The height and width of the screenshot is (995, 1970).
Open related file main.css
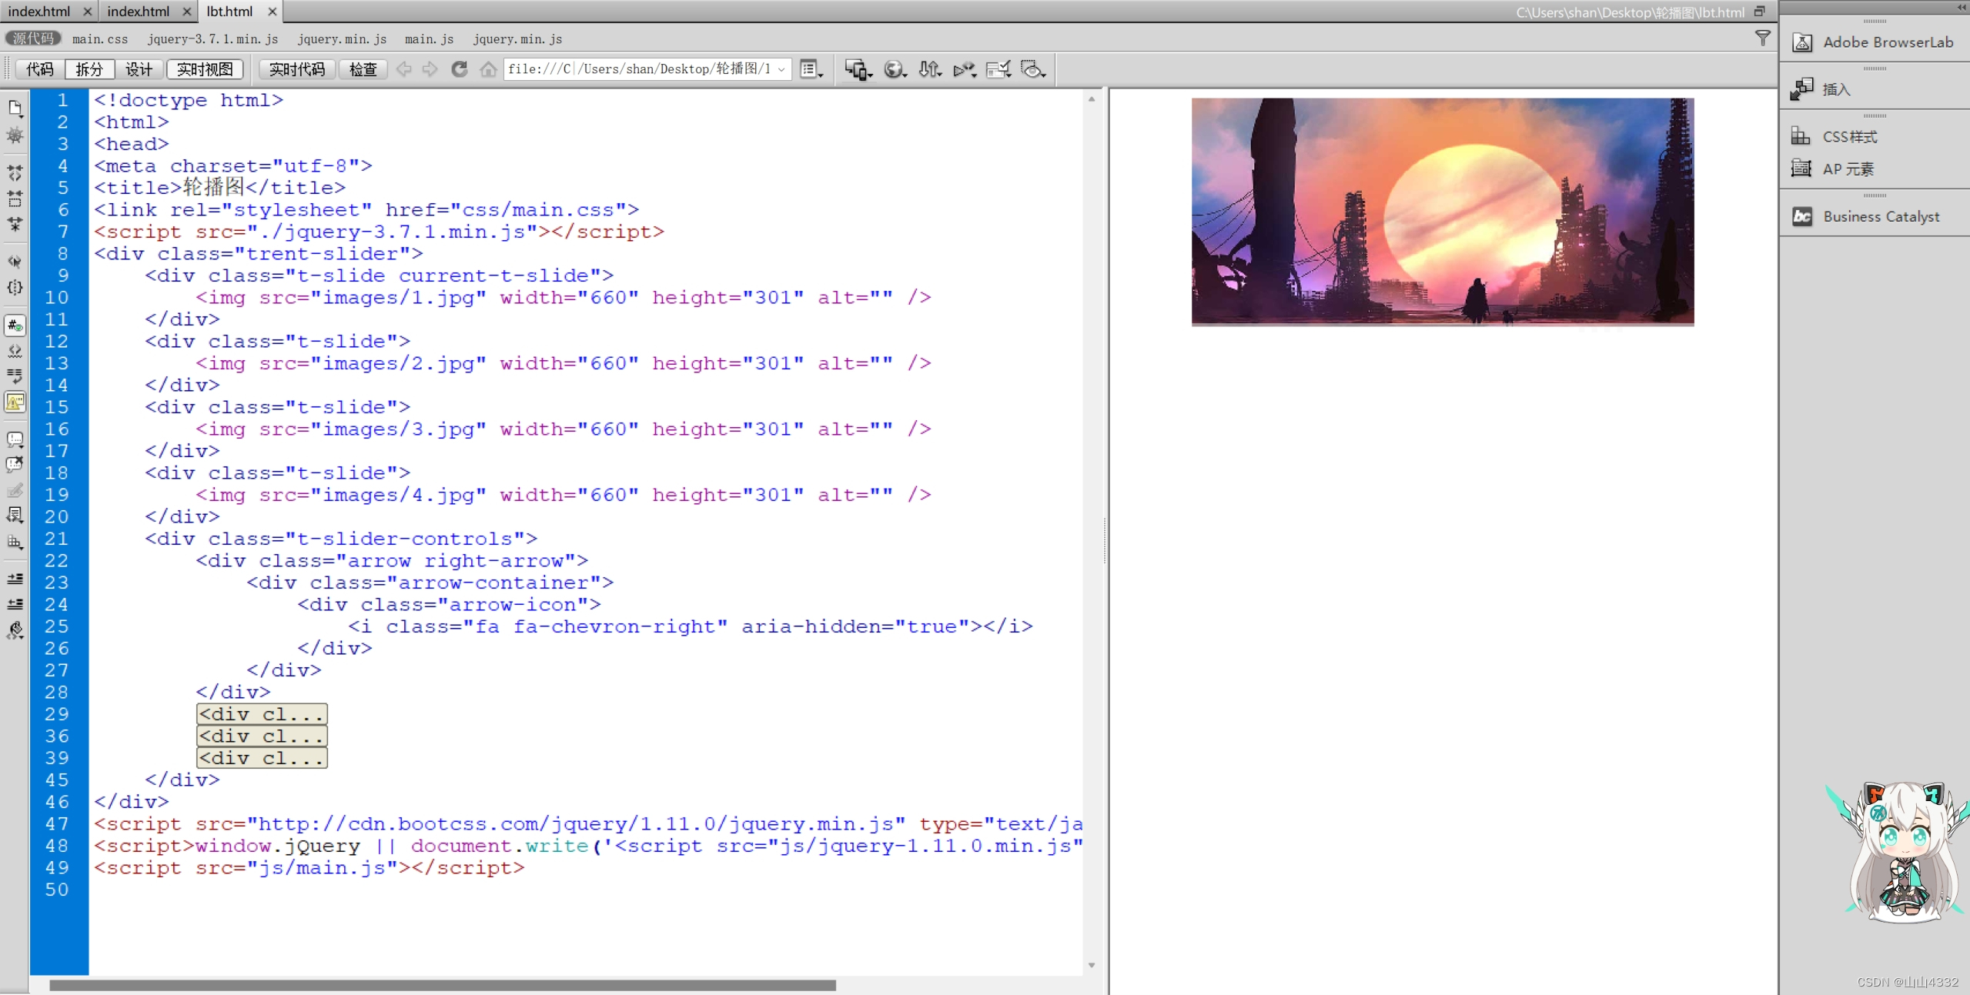100,39
